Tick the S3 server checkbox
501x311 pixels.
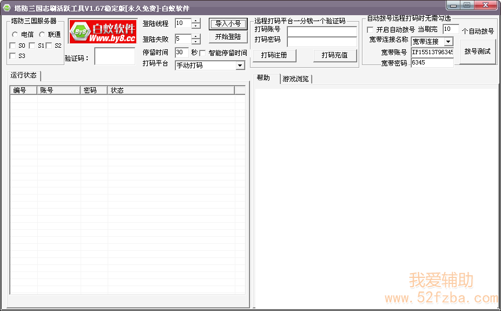[13, 56]
